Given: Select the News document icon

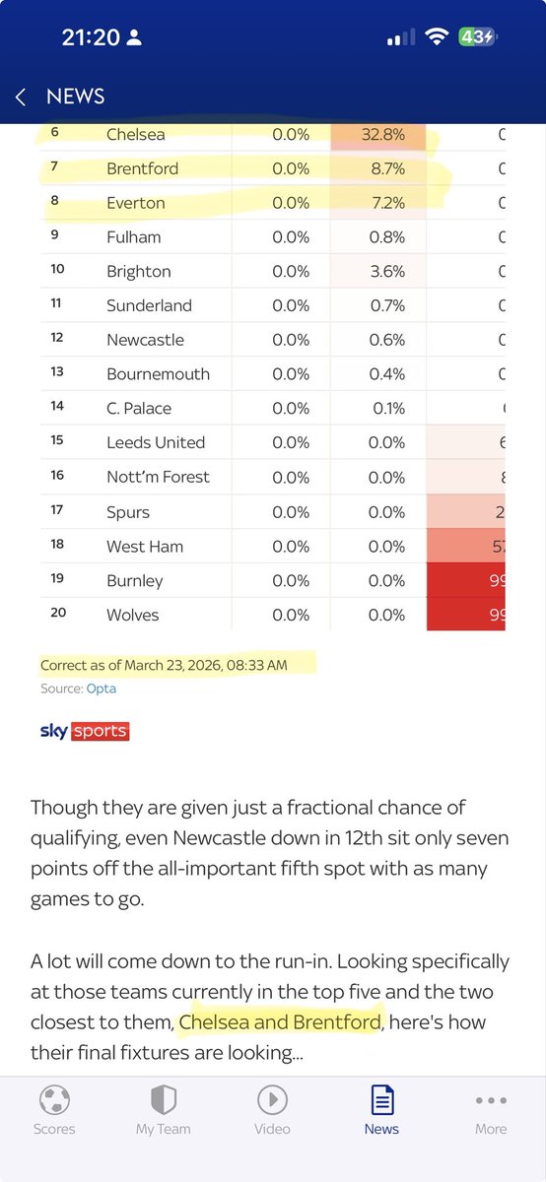Looking at the screenshot, I should (x=381, y=1098).
